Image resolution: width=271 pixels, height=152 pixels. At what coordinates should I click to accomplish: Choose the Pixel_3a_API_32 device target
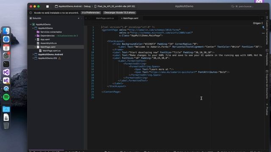[x=115, y=6]
